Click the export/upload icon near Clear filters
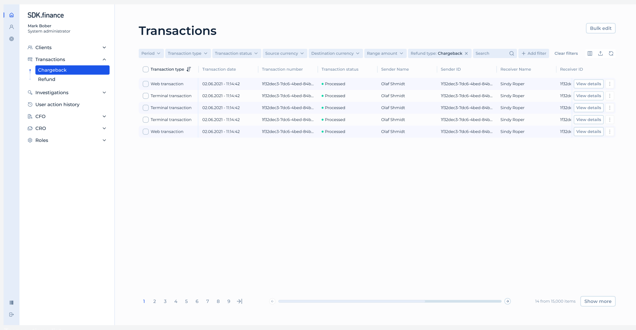 coord(600,53)
